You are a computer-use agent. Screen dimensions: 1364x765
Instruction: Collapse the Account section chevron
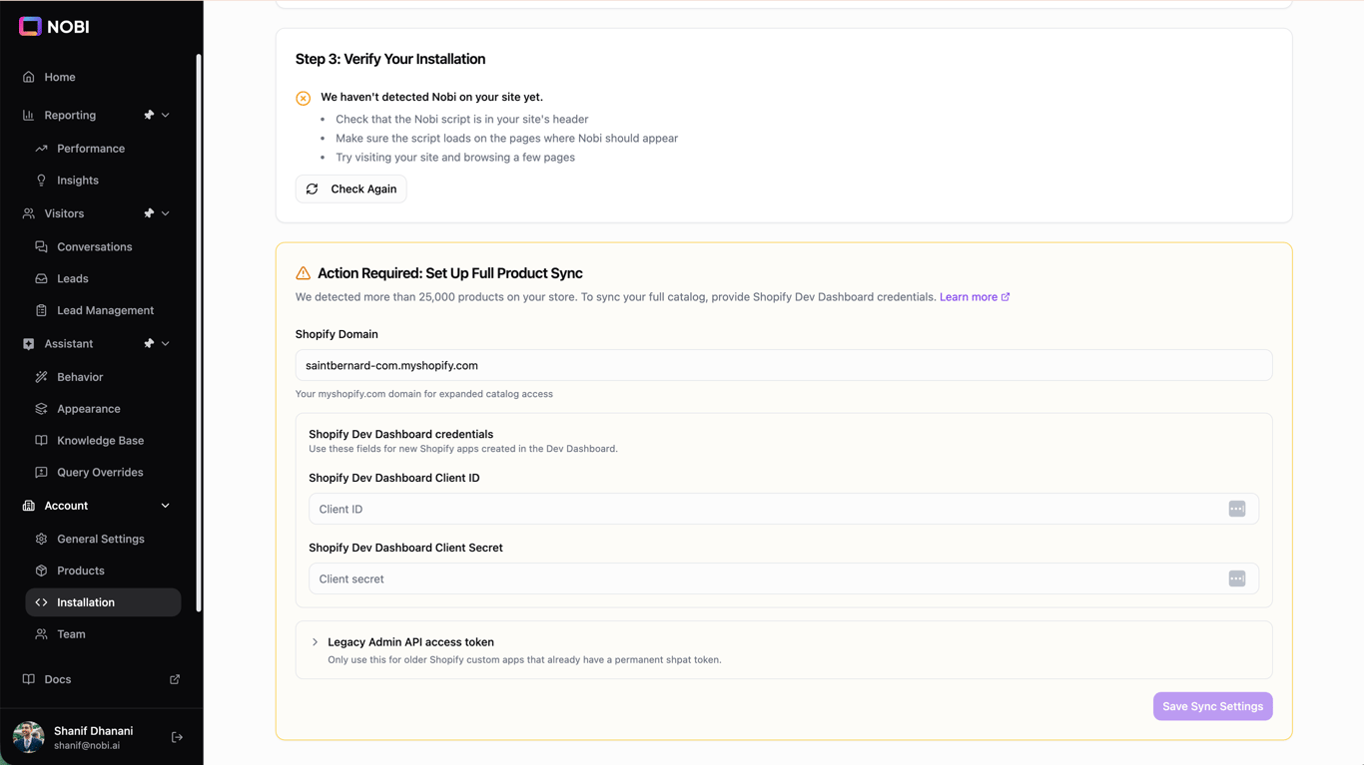(x=166, y=506)
